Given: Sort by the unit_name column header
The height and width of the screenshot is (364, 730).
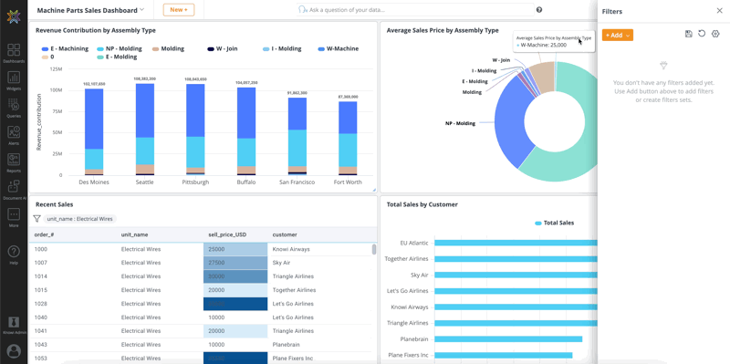Looking at the screenshot, I should [134, 234].
